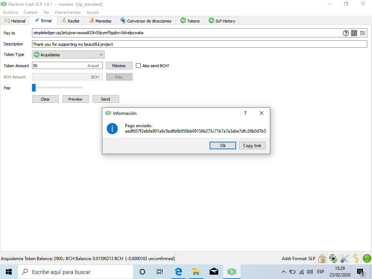Image resolution: width=372 pixels, height=279 pixels.
Task: Switch to the Tokens tab
Action: [190, 21]
